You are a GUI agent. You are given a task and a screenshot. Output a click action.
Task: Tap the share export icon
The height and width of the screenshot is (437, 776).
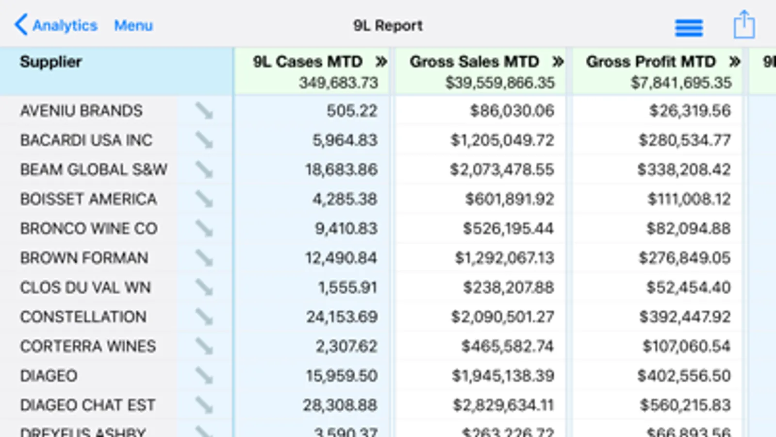point(743,25)
